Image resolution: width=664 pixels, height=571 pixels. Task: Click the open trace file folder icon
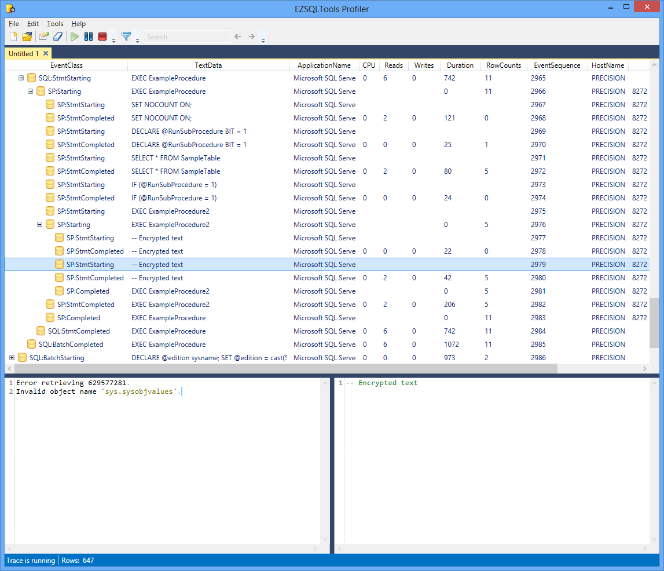28,37
